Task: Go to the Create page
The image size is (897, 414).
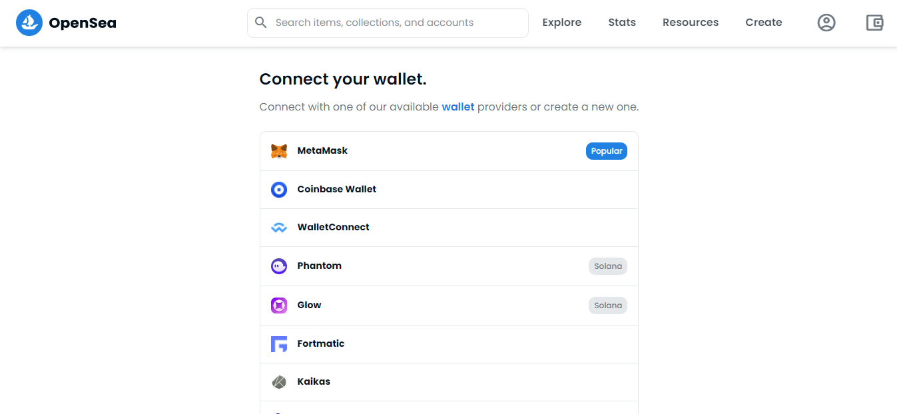Action: [x=764, y=23]
